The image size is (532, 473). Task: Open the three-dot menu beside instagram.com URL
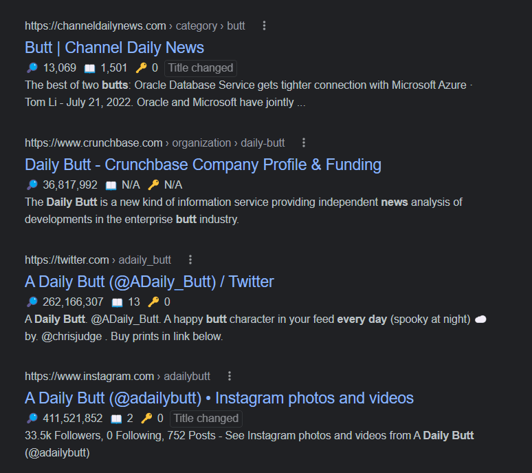(x=230, y=376)
